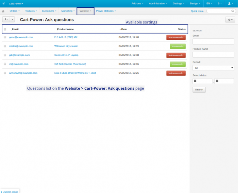
Task: Check the gik@example.com row checkbox
Action: point(5,55)
